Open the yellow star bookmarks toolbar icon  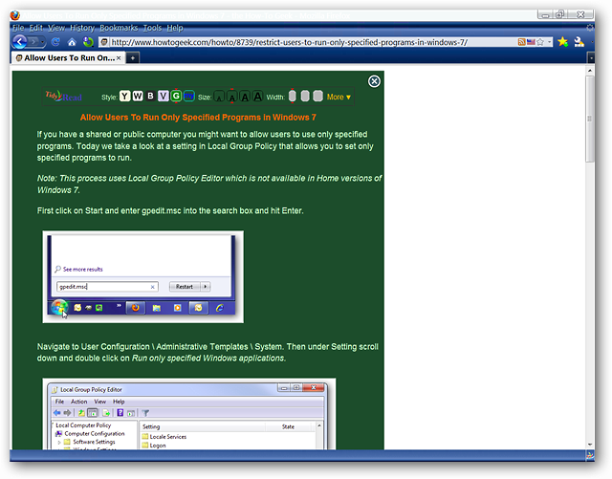pyautogui.click(x=562, y=42)
